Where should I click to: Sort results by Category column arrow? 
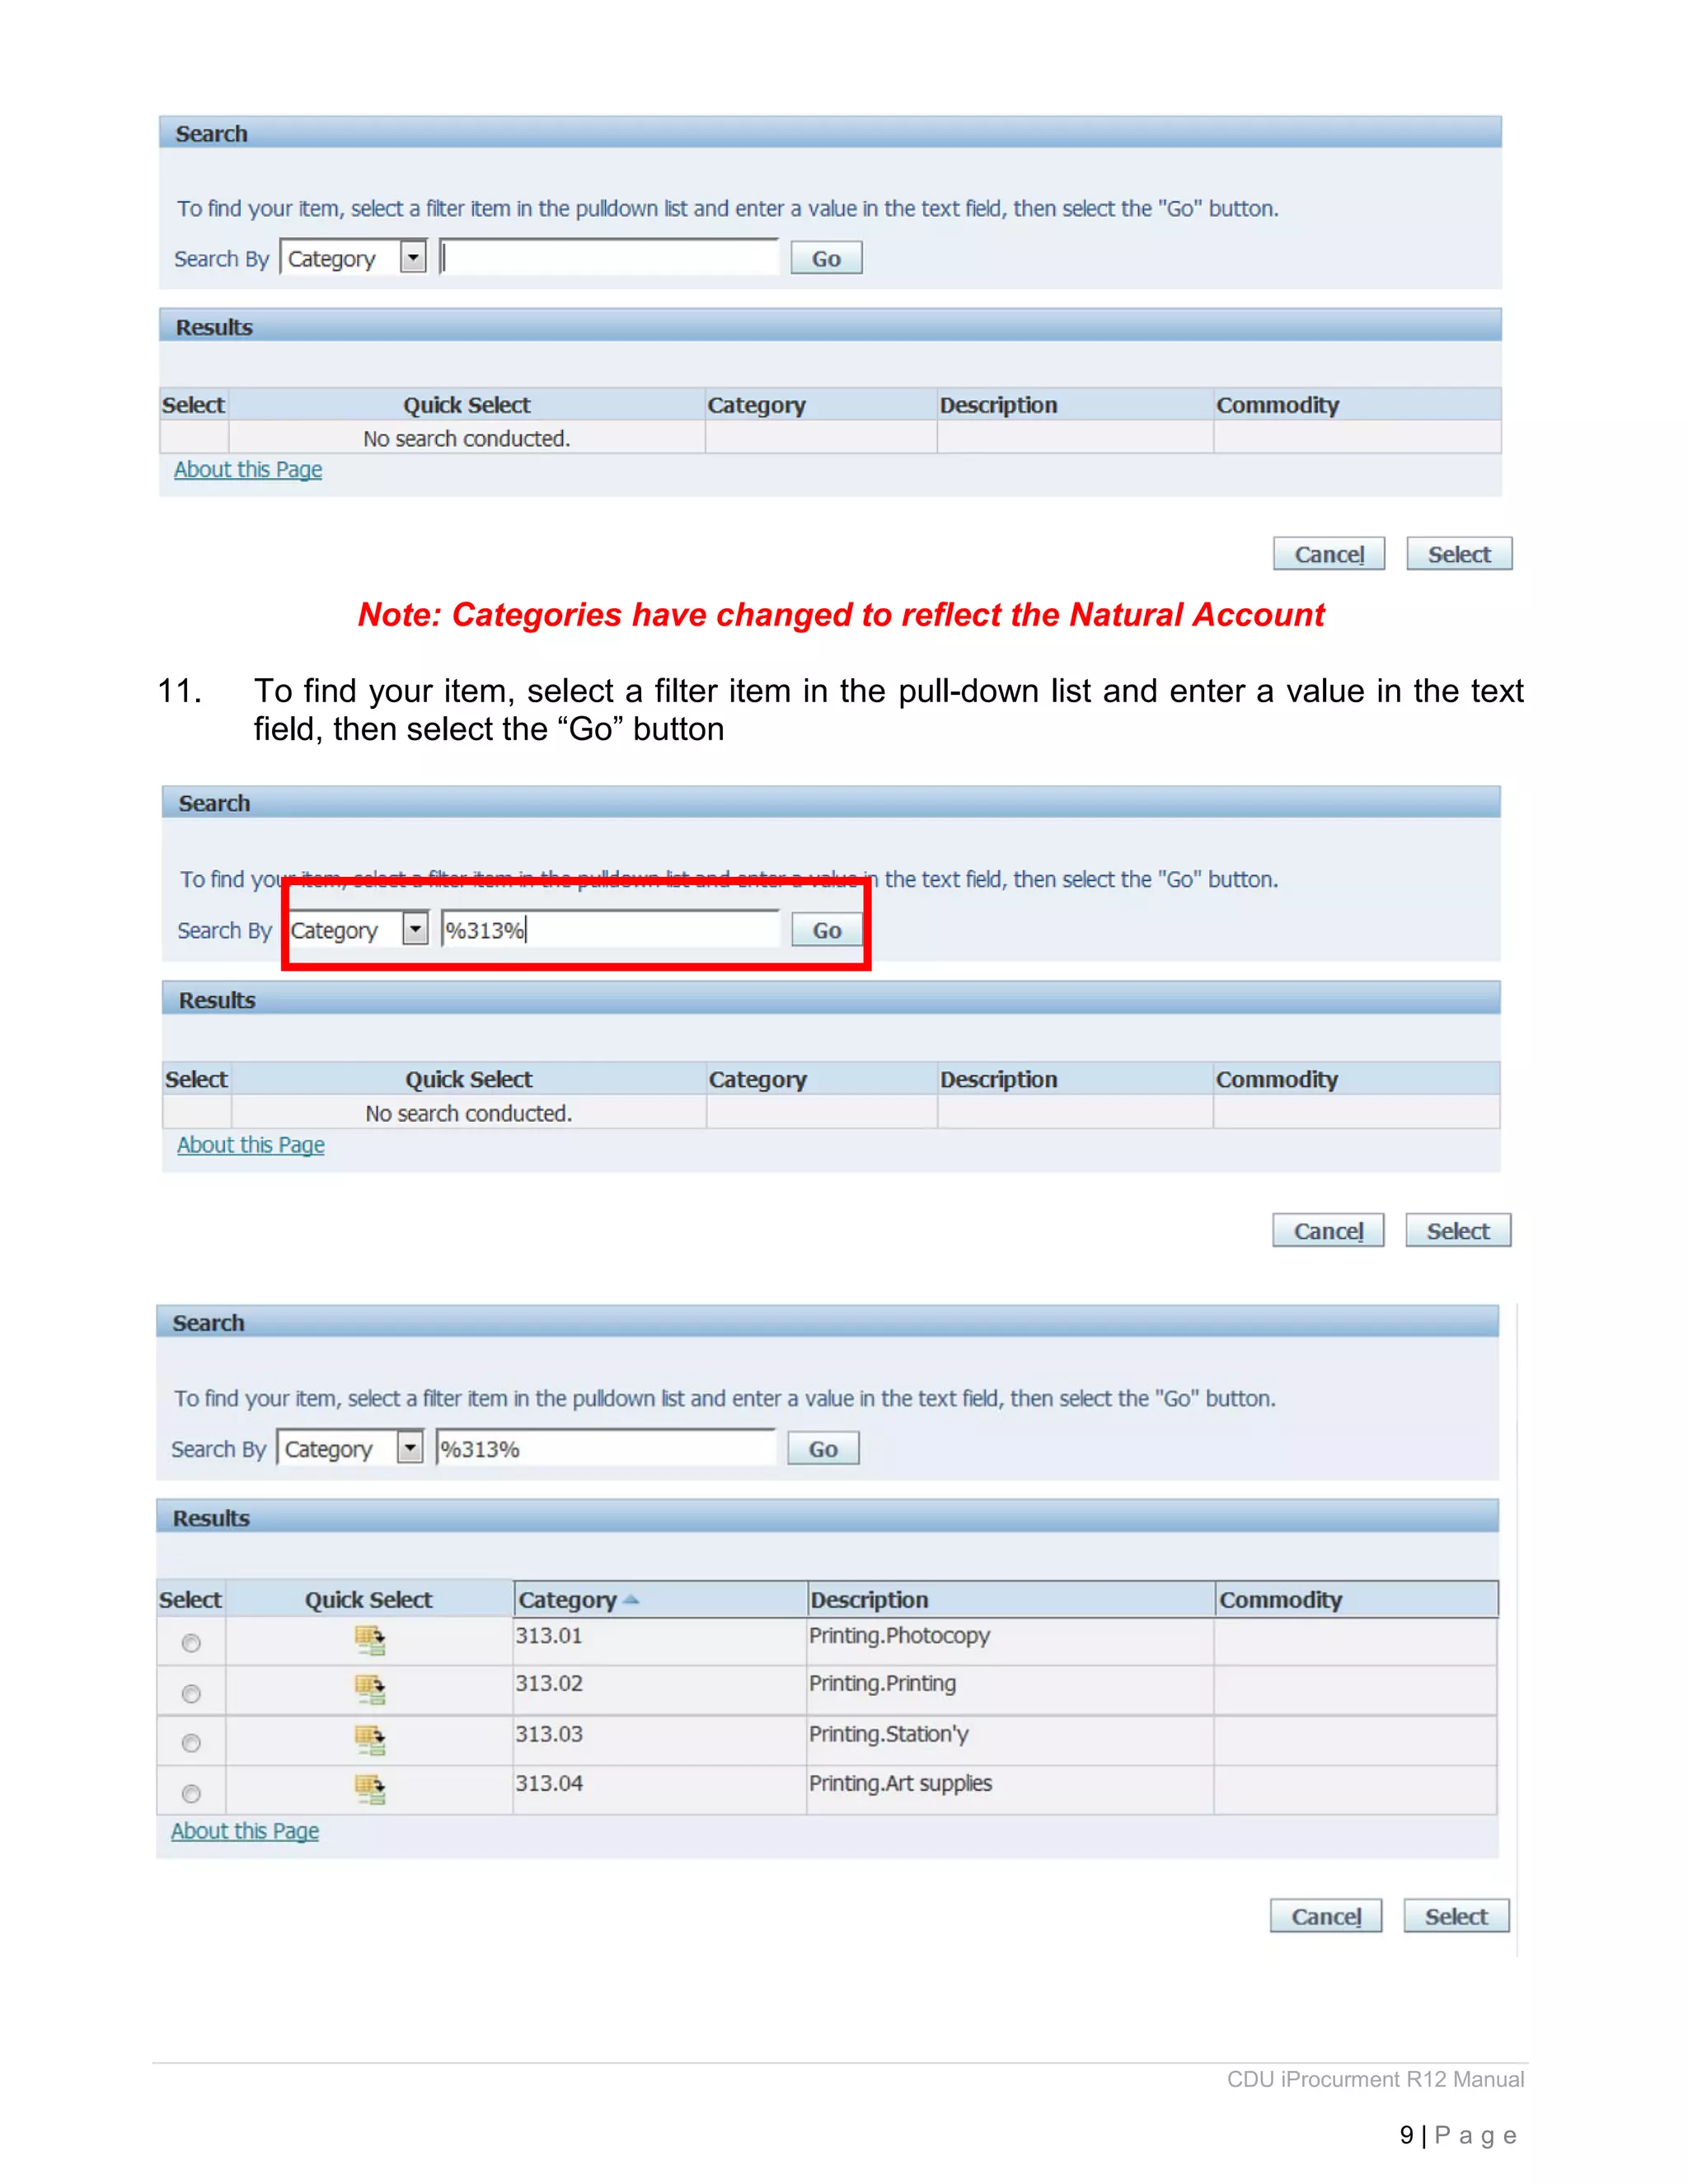(x=630, y=1600)
